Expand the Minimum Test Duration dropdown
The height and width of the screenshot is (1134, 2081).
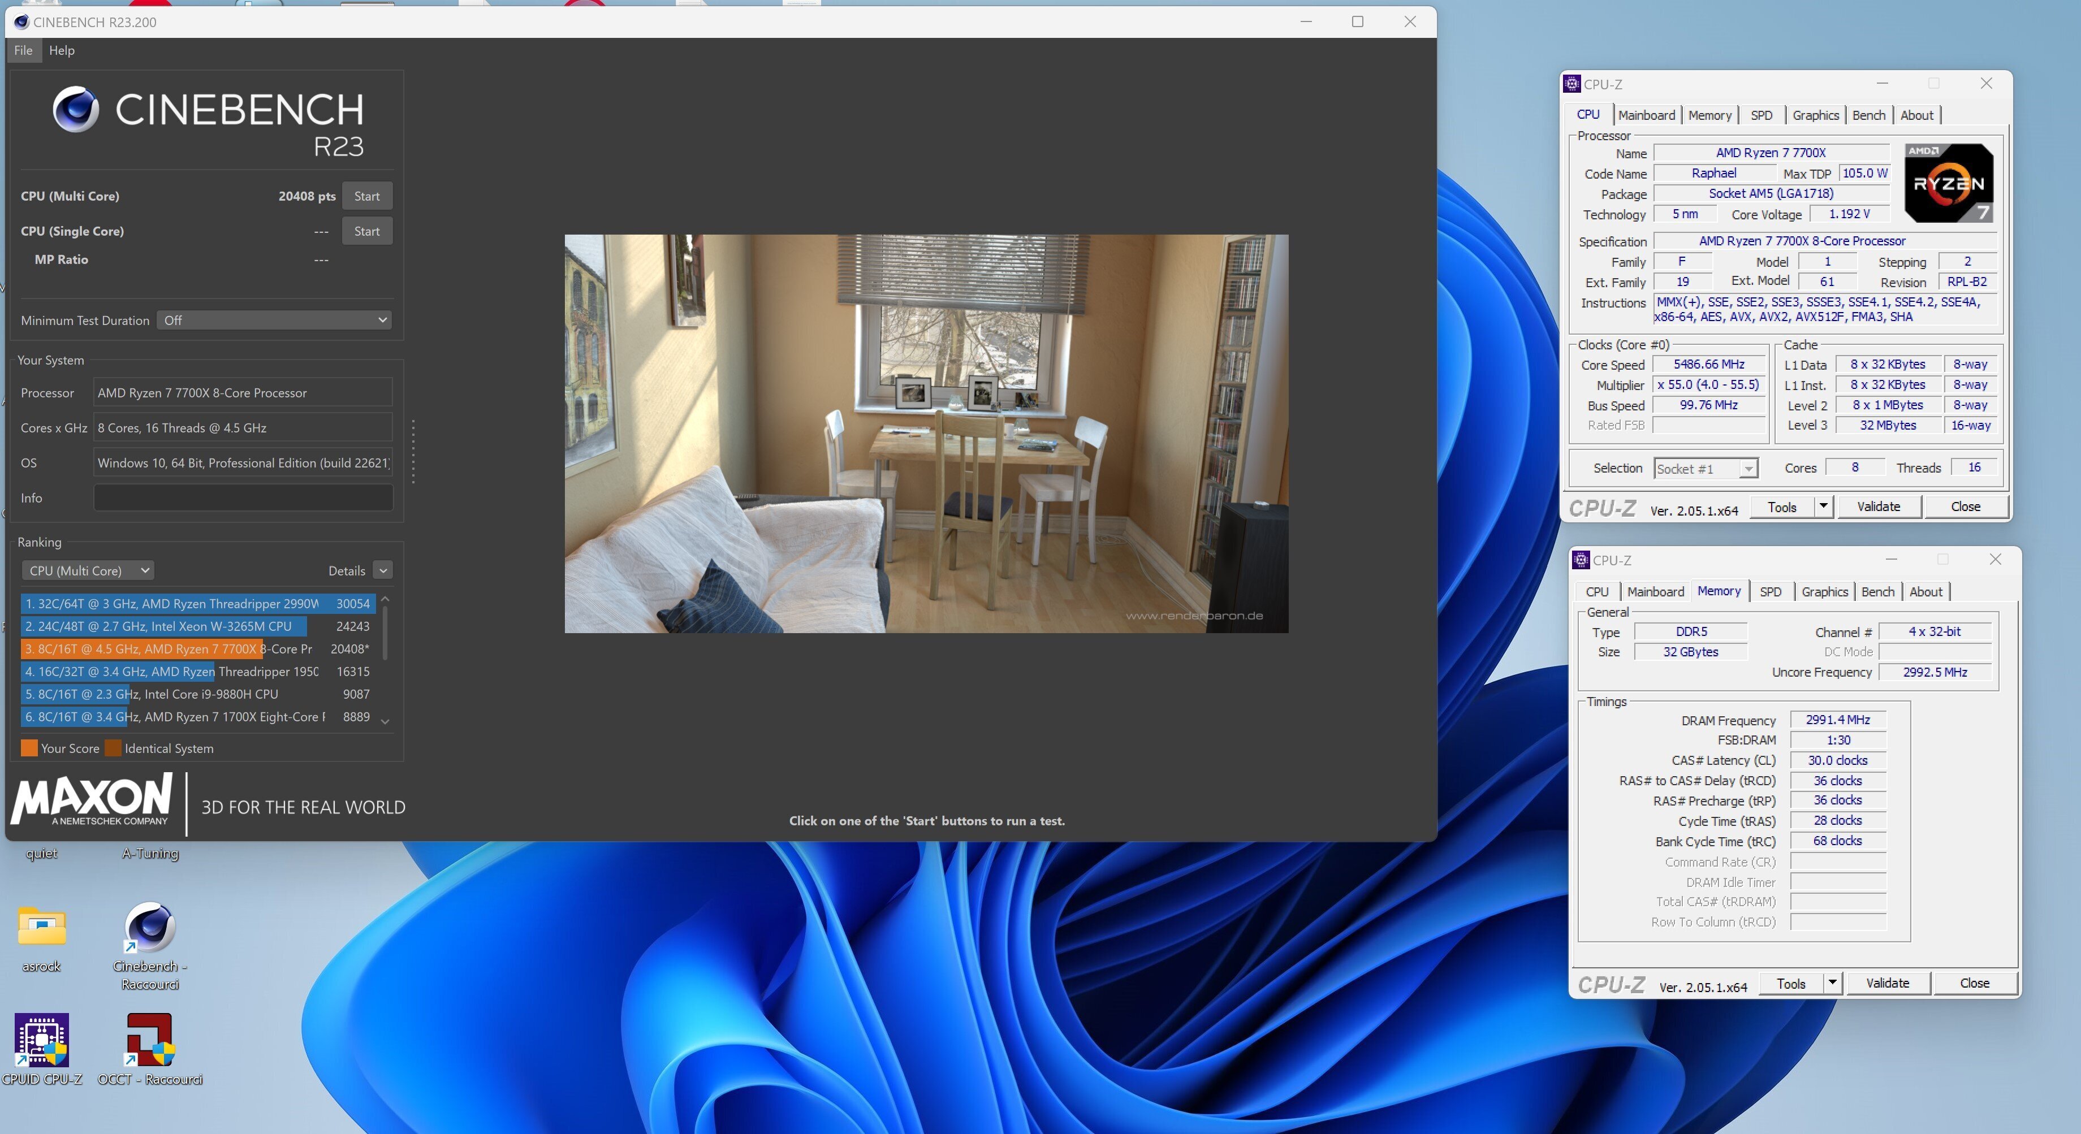click(x=275, y=320)
